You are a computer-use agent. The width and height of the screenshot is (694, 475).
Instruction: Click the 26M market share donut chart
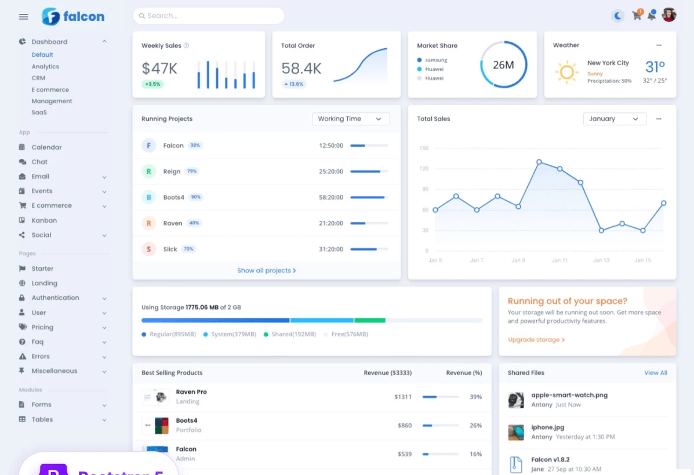pos(504,64)
